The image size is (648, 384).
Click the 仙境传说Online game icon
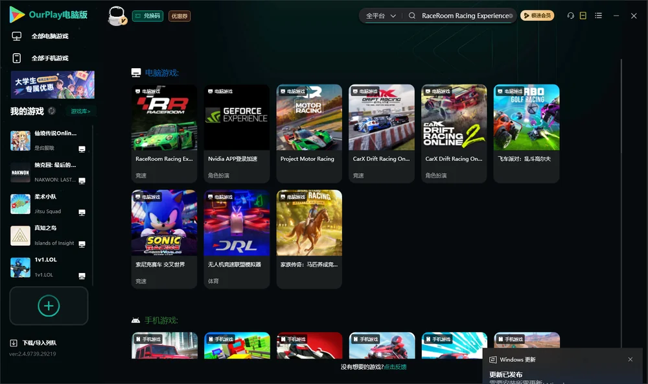click(20, 141)
